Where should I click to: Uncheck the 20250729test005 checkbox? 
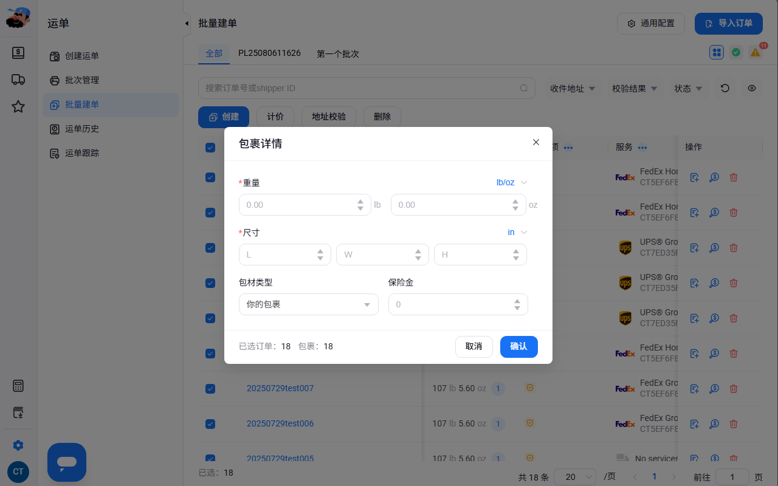pos(210,458)
